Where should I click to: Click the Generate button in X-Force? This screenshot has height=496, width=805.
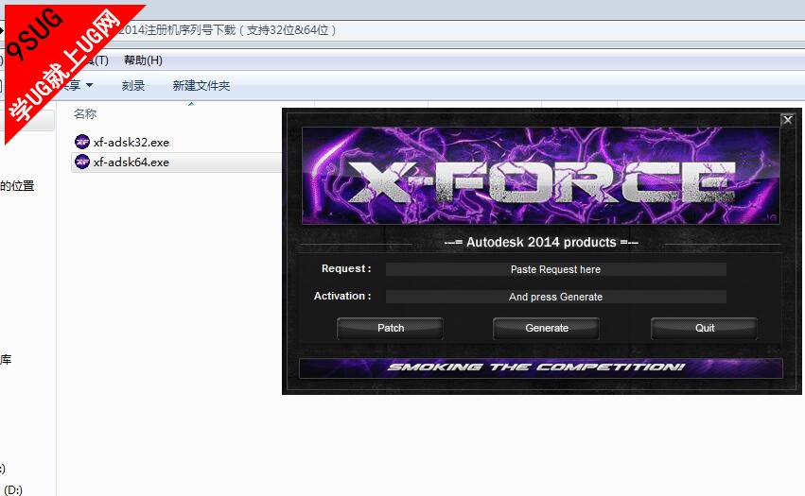[546, 328]
